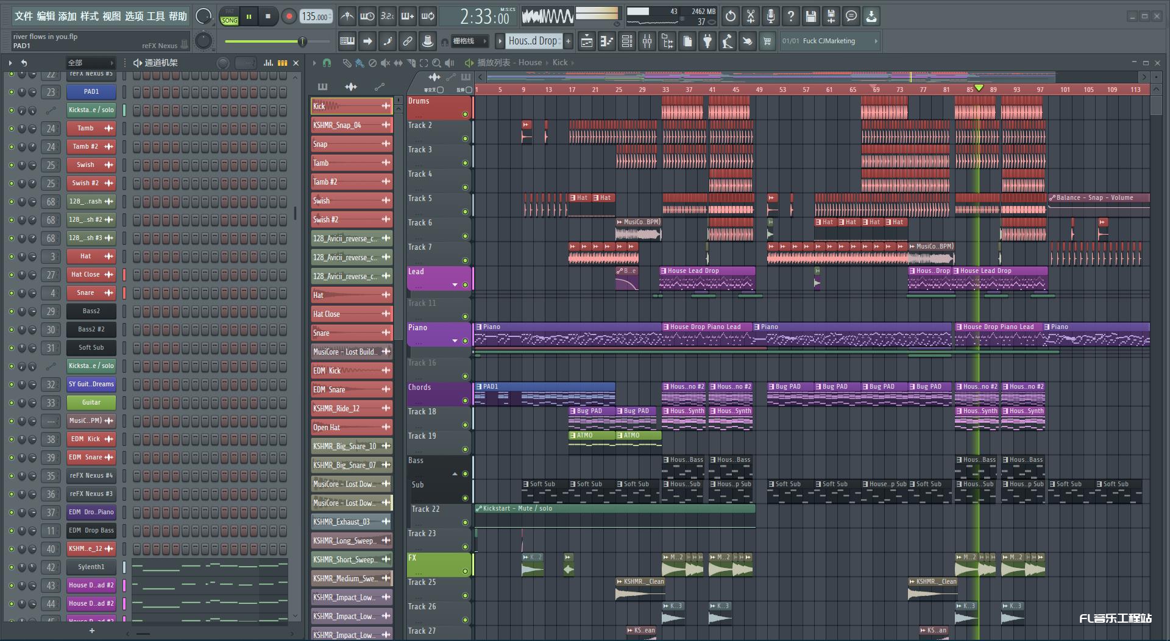Screen dimensions: 1170x641
Task: Open the 添加 (Add) menu
Action: [68, 16]
